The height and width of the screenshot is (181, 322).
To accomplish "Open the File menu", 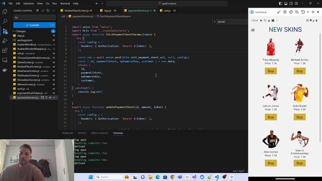I will [x=11, y=4].
